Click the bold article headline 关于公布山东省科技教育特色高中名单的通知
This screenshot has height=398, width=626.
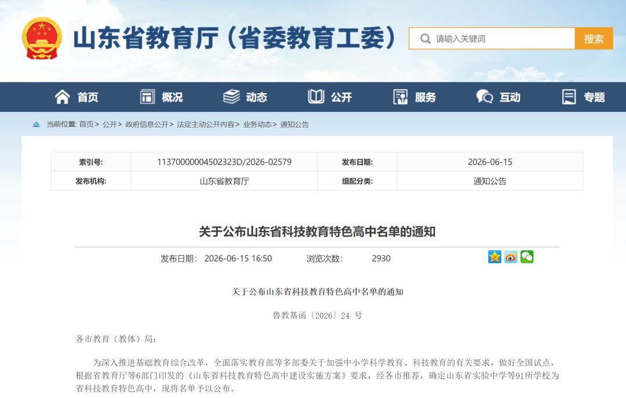coord(317,232)
